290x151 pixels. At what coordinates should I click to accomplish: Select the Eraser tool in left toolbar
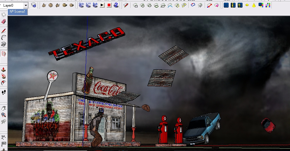4,21
